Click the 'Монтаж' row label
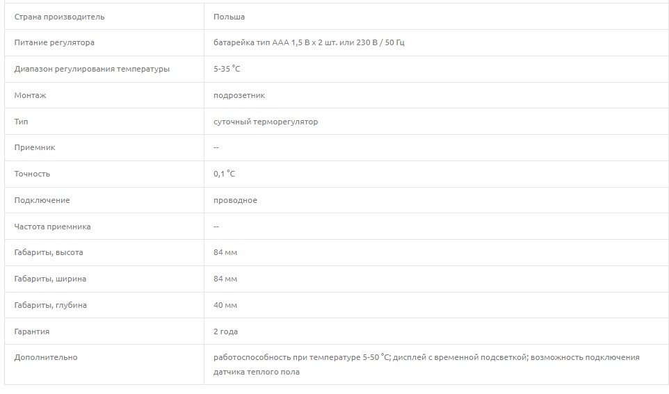Image resolution: width=669 pixels, height=394 pixels. [x=30, y=95]
